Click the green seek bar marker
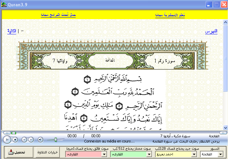This screenshot has height=159, width=228. tap(14, 133)
